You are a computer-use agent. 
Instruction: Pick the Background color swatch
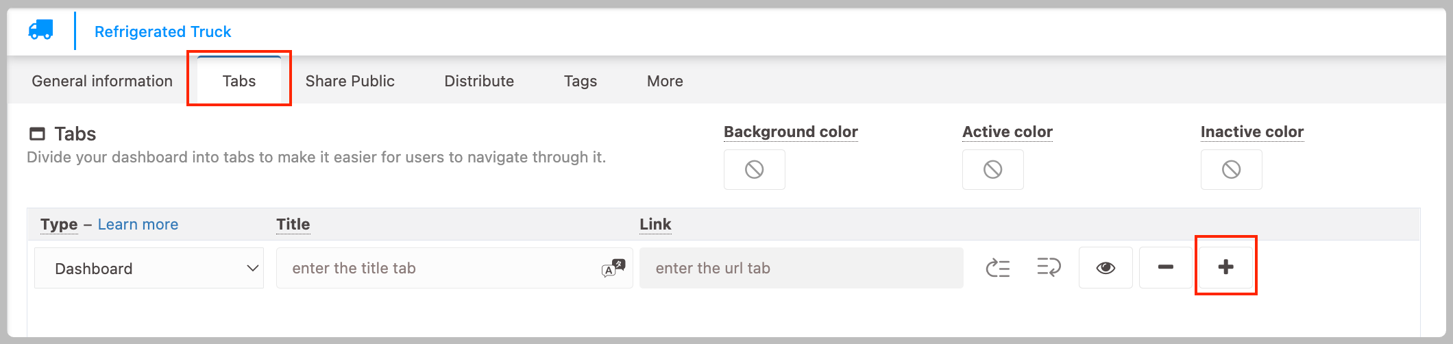[x=755, y=169]
